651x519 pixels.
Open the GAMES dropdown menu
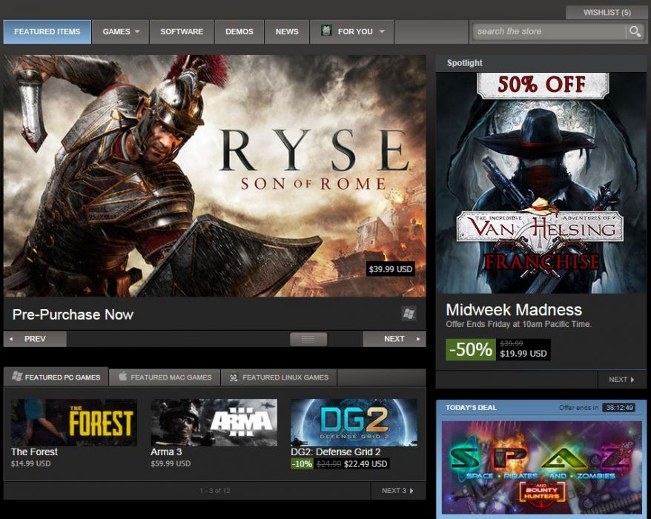click(120, 32)
